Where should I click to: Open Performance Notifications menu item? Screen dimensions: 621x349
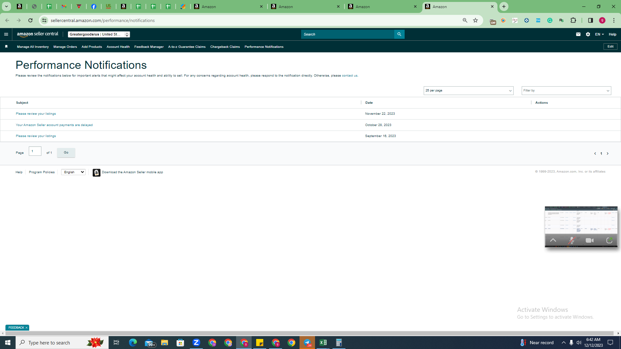click(264, 47)
